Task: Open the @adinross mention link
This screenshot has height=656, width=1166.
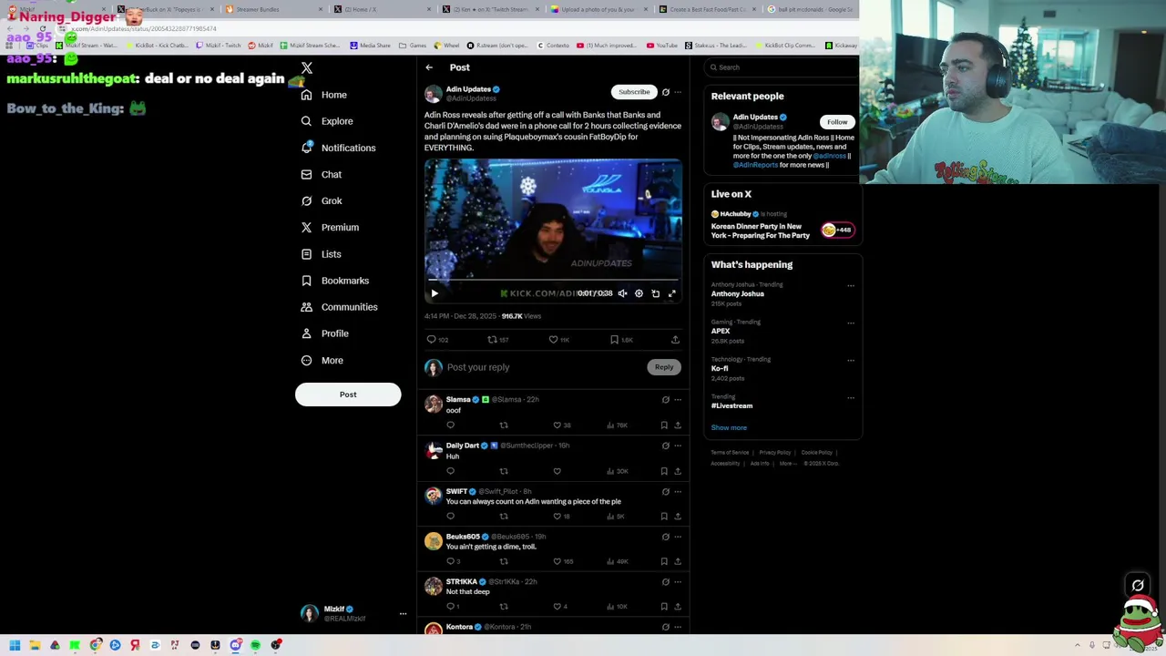Action: point(829,156)
